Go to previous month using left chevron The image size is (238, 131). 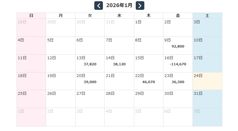pyautogui.click(x=99, y=6)
